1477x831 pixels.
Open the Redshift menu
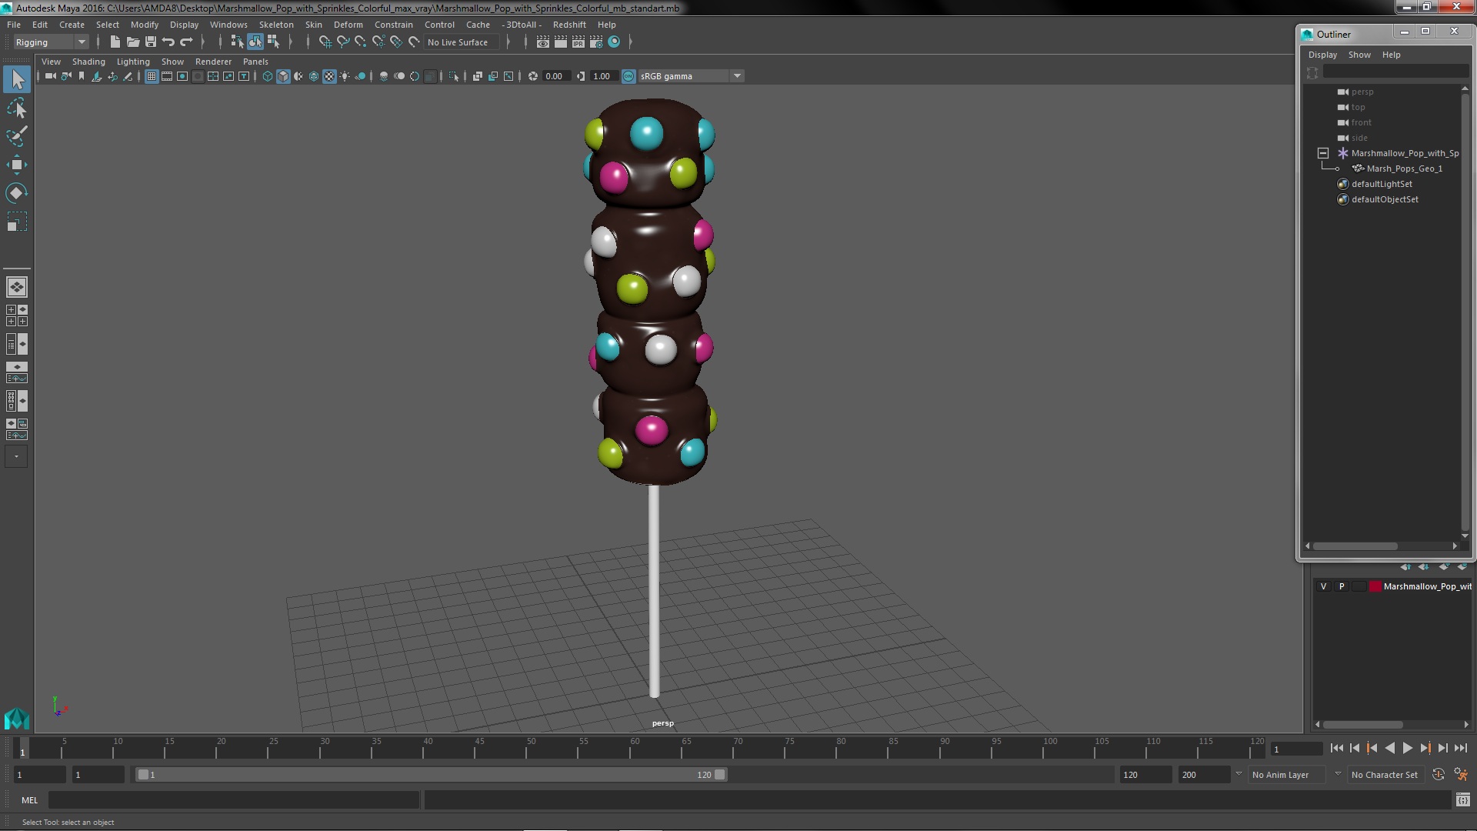tap(569, 25)
